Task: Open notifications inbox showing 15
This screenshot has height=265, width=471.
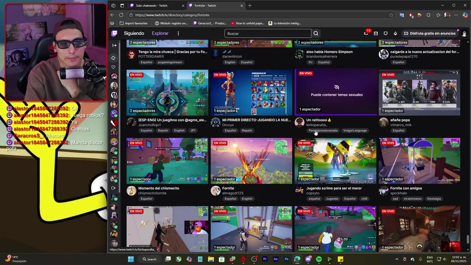Action: 366,33
